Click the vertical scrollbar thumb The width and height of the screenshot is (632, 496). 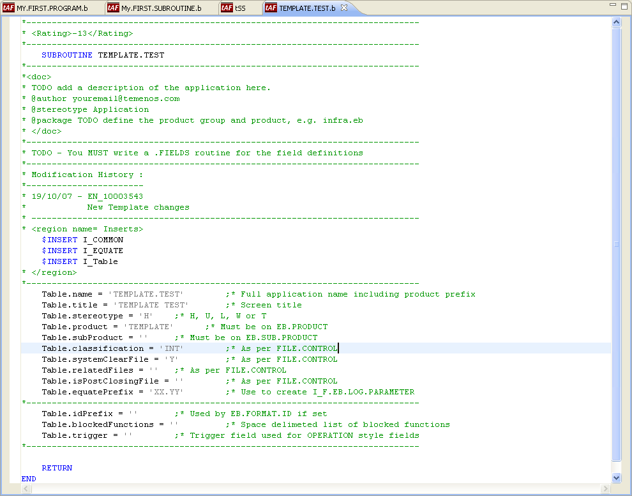click(616, 243)
